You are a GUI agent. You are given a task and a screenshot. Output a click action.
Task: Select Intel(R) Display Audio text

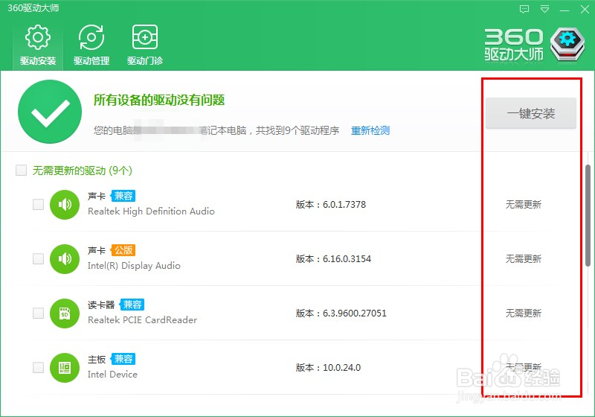(134, 266)
